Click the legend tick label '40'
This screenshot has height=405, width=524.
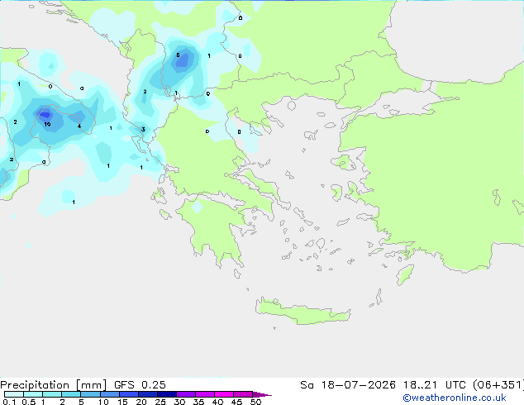tap(217, 402)
